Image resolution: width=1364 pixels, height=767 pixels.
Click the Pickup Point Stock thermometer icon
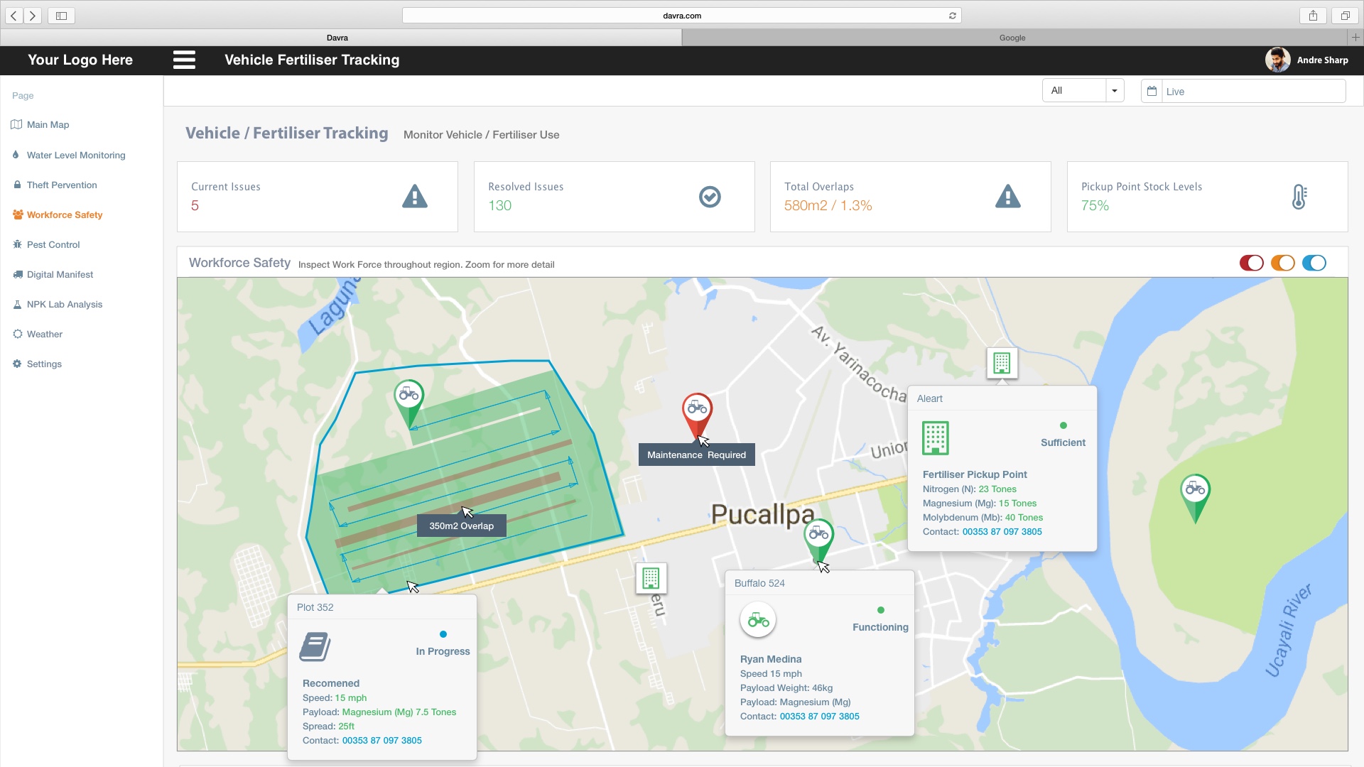1299,197
